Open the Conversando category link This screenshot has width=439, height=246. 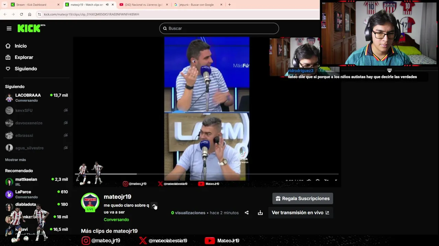click(116, 220)
